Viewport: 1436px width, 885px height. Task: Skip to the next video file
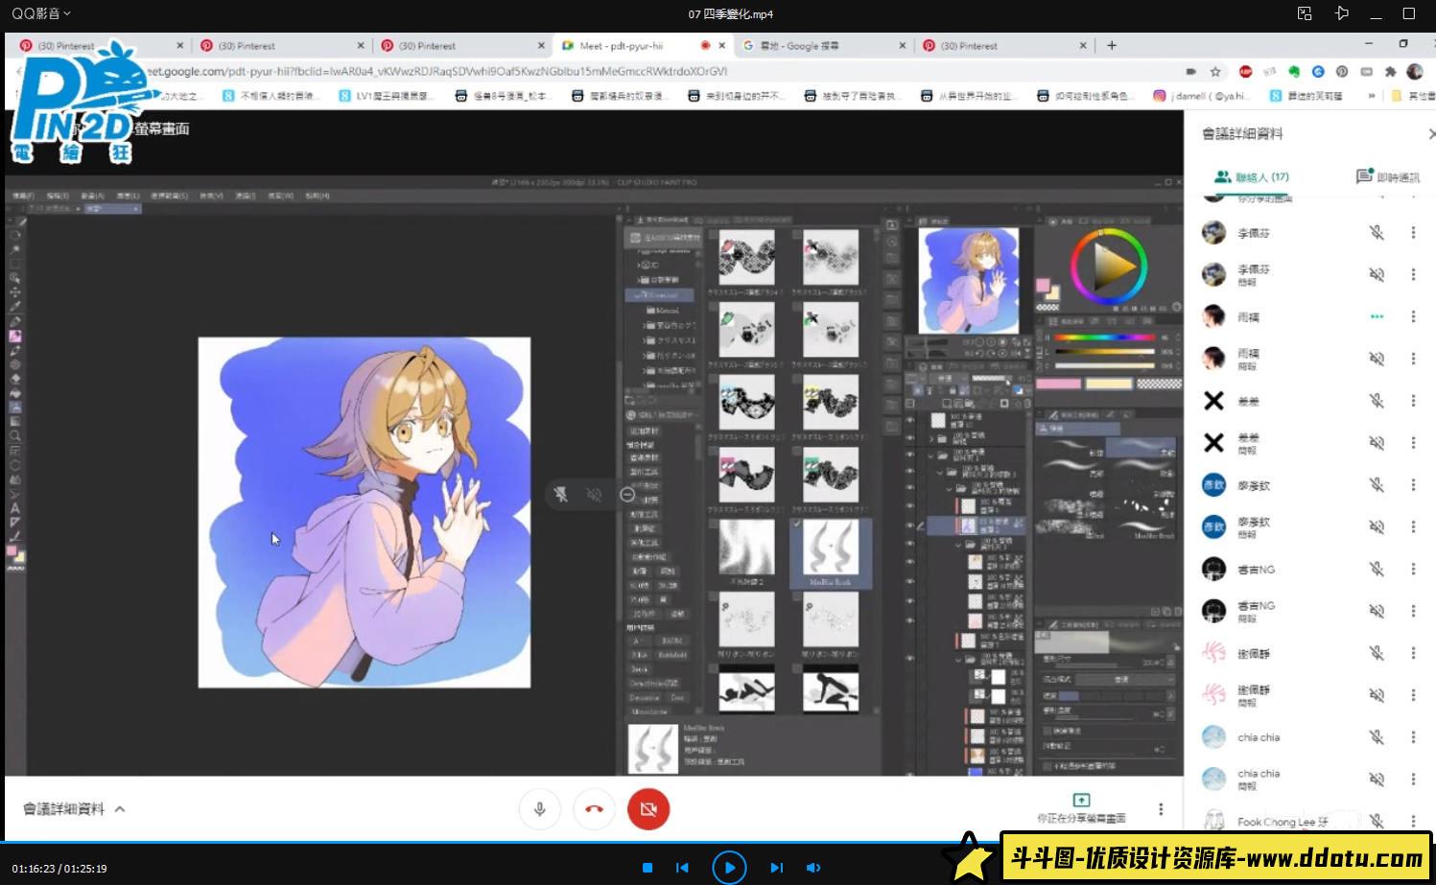[x=776, y=868]
